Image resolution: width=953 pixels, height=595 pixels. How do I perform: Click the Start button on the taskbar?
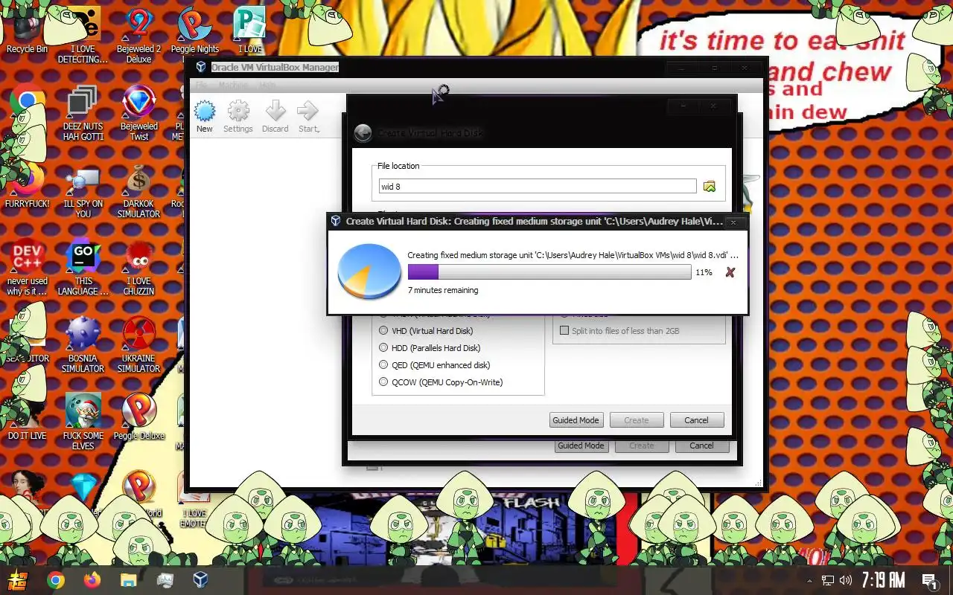pyautogui.click(x=17, y=580)
